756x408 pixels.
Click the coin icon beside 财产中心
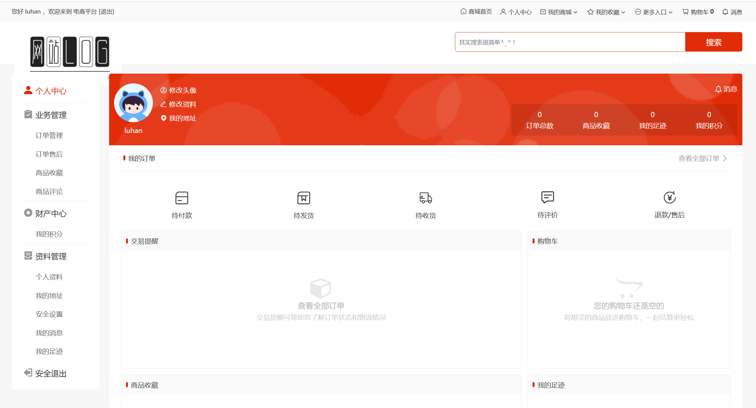click(28, 213)
